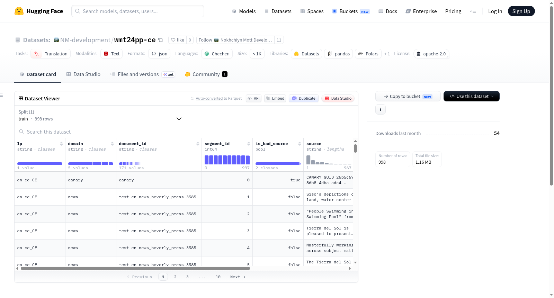
Task: Open Enterprise in the top navigation
Action: [x=421, y=11]
